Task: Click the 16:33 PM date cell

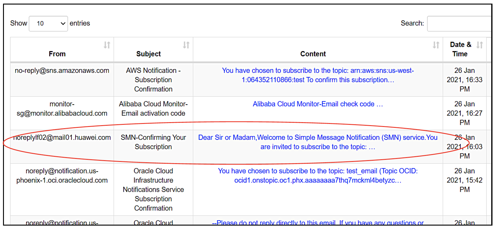Action: (x=465, y=80)
